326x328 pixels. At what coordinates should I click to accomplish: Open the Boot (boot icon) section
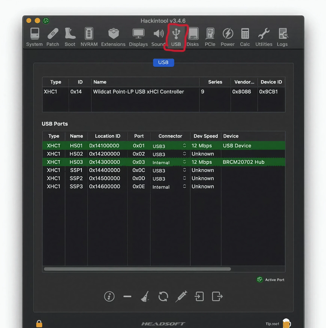click(x=70, y=37)
